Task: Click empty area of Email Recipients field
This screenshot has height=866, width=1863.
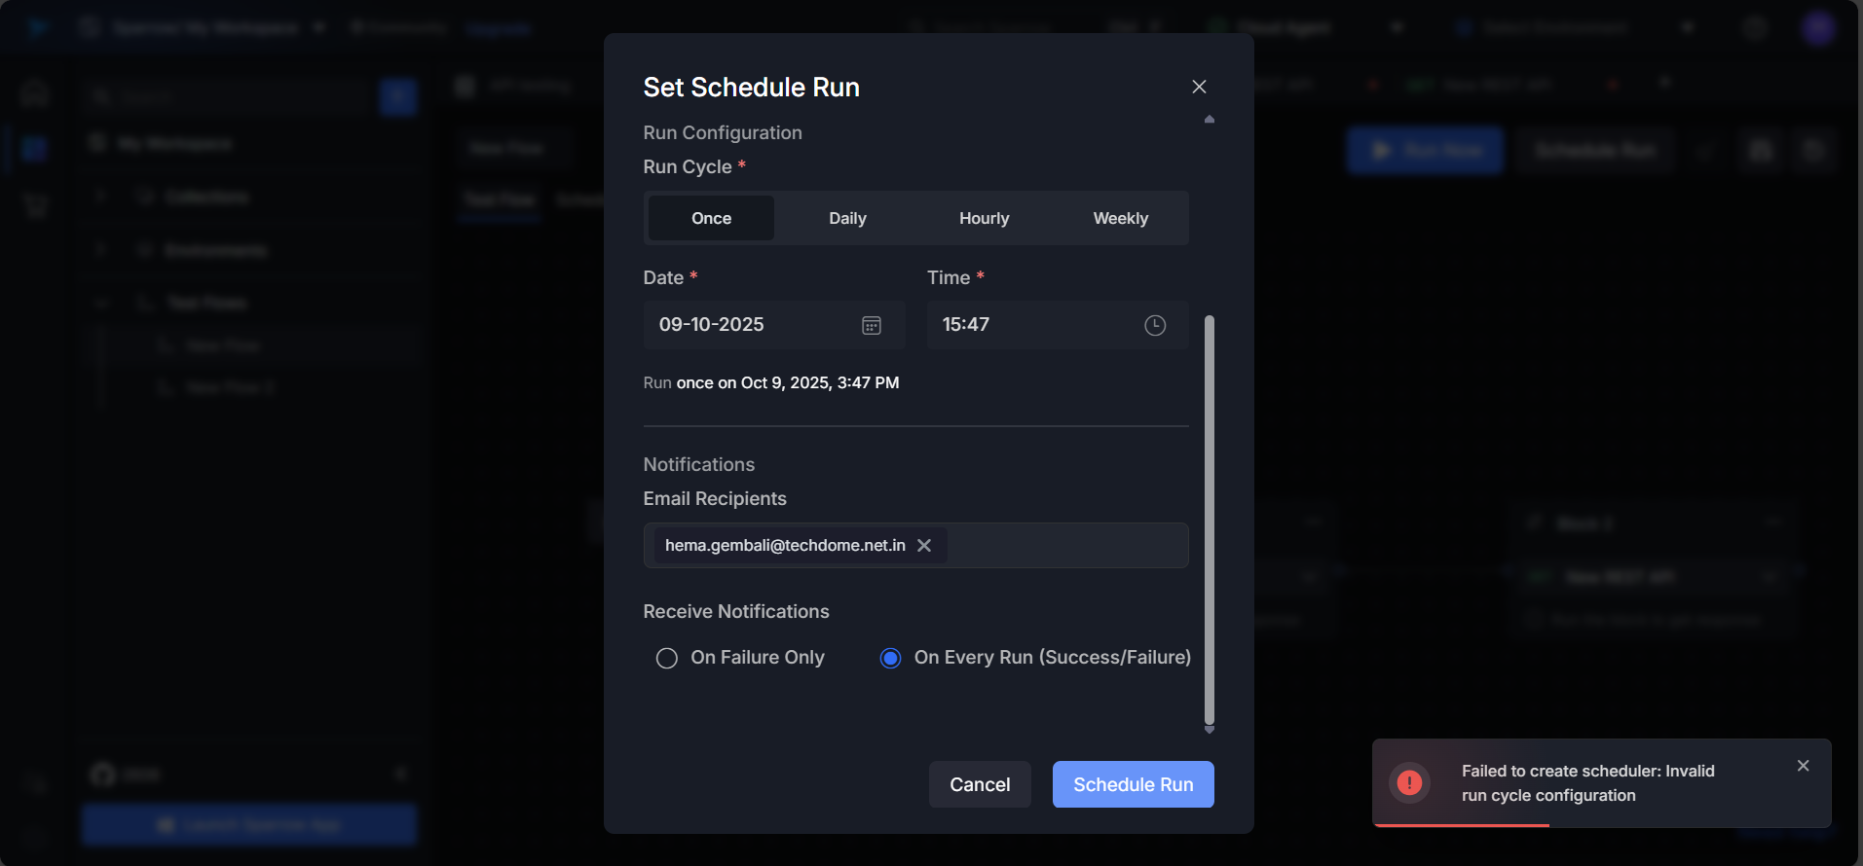Action: point(1065,546)
